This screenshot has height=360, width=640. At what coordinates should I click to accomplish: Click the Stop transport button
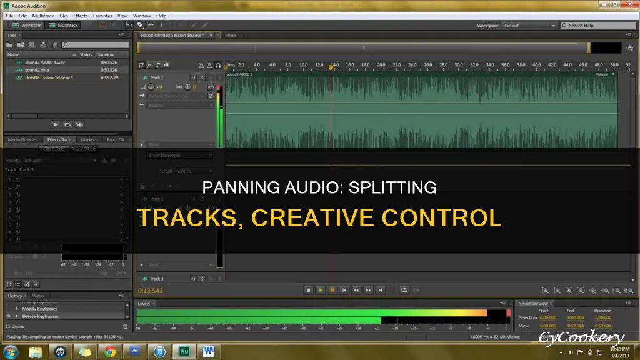pyautogui.click(x=308, y=290)
